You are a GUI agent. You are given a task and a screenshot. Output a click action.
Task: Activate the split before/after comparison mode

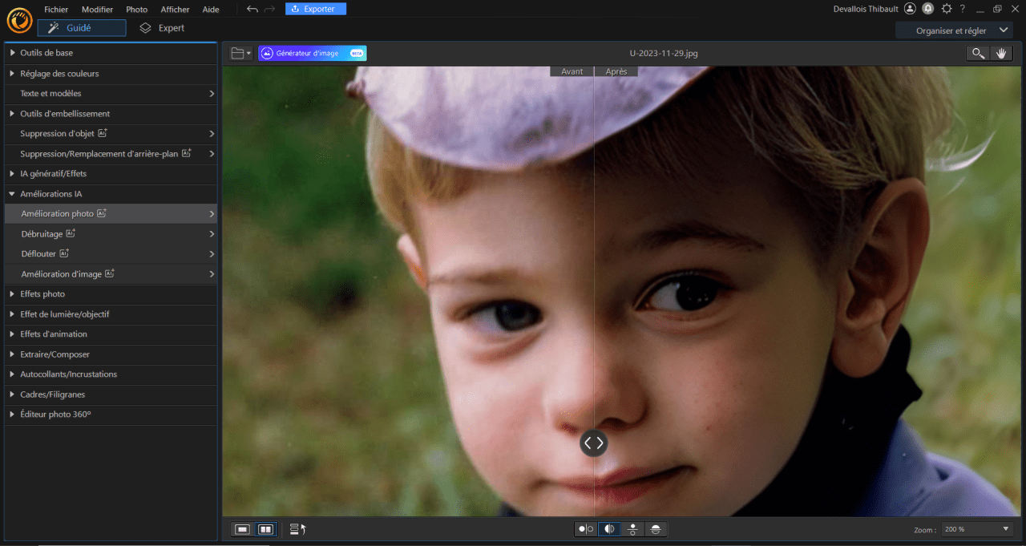tap(609, 529)
